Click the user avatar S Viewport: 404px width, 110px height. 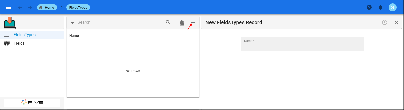[392, 7]
